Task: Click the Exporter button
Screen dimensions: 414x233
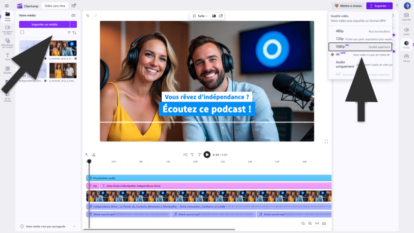Action: coord(379,6)
